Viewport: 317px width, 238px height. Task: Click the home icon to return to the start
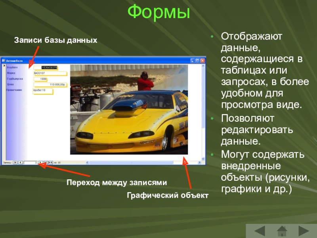pyautogui.click(x=282, y=231)
